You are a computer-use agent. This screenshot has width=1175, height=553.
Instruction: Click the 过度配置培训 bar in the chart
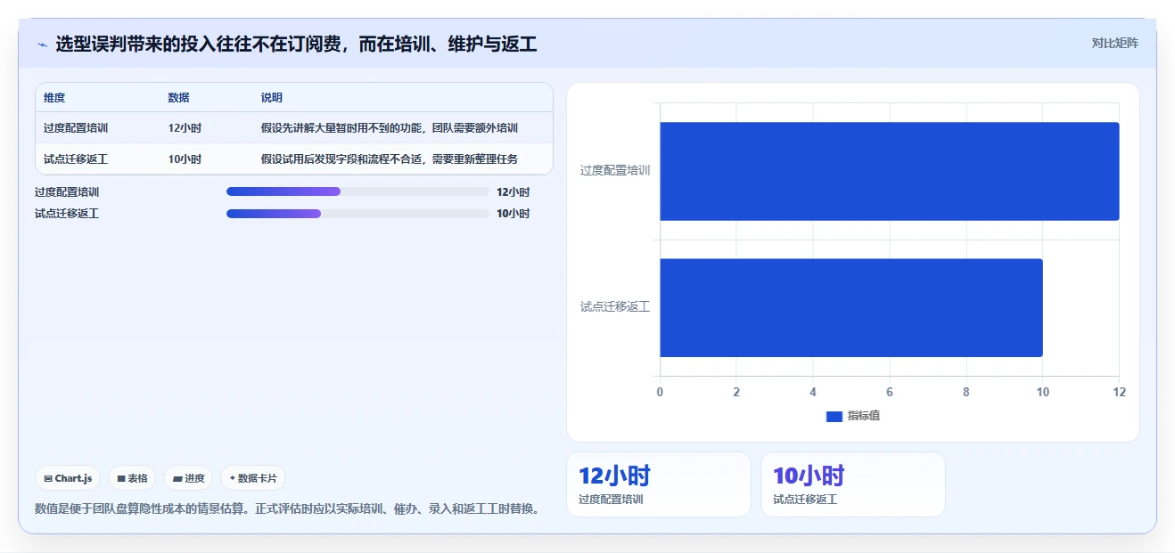coord(889,171)
